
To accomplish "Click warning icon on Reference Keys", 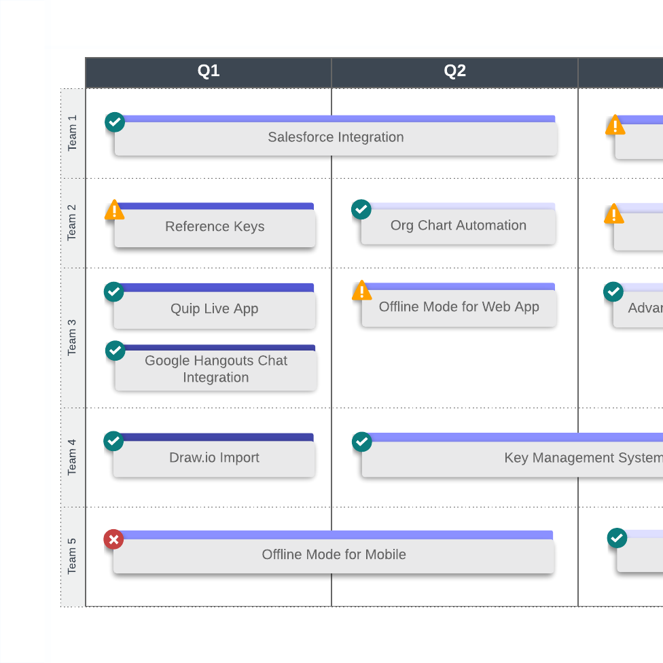I will 114,211.
